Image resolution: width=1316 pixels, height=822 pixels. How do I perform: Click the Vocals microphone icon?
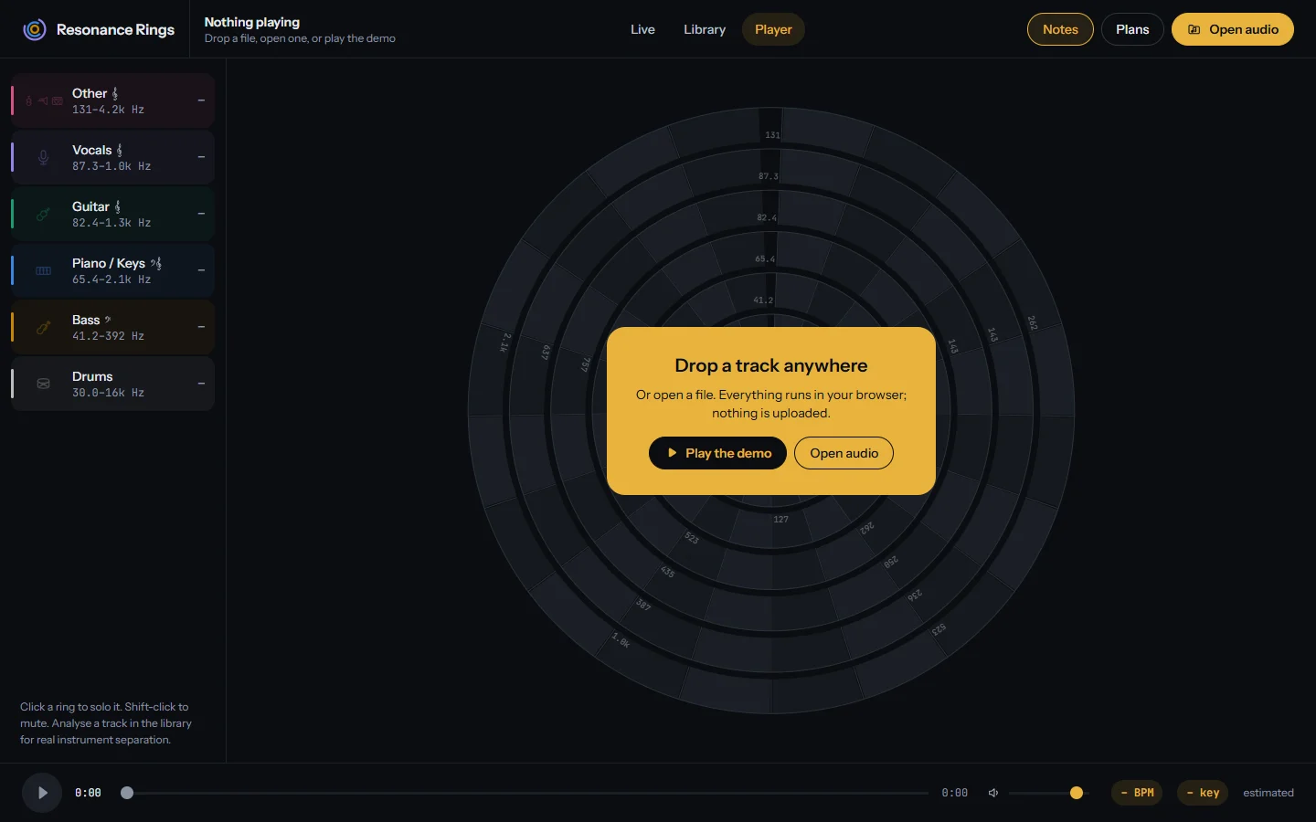coord(43,157)
